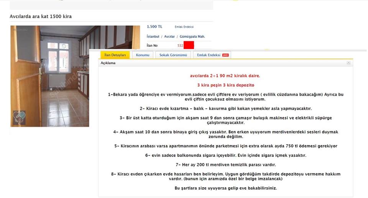
Task: Click the yeni badge on Emlak Endeksi
Action: point(225,55)
